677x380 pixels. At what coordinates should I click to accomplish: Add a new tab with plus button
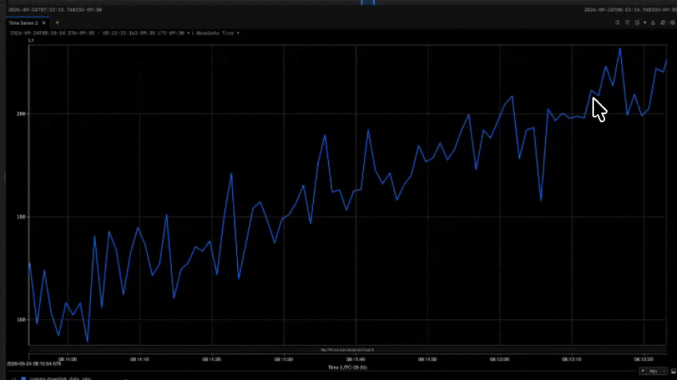click(57, 23)
